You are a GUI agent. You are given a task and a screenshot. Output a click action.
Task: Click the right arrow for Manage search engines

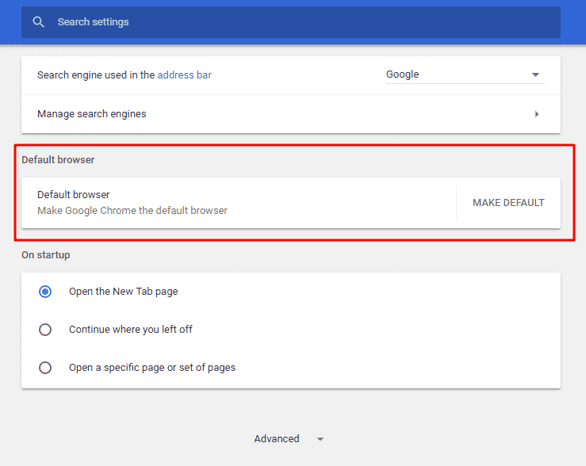tap(537, 114)
